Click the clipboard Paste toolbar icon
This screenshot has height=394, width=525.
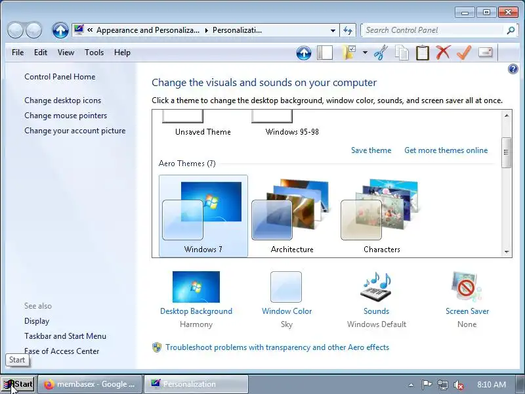coord(422,53)
